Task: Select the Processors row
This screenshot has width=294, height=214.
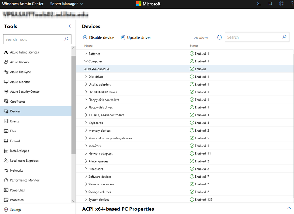Action: tap(185, 169)
